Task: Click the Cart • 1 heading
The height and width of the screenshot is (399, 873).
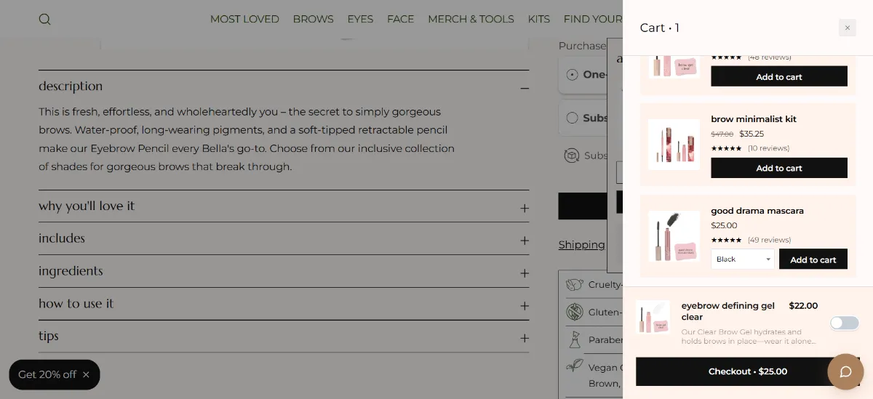Action: click(x=660, y=28)
